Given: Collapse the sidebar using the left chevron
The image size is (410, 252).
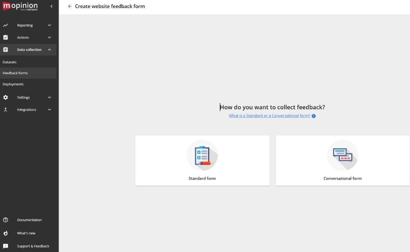Looking at the screenshot, I should point(51,6).
